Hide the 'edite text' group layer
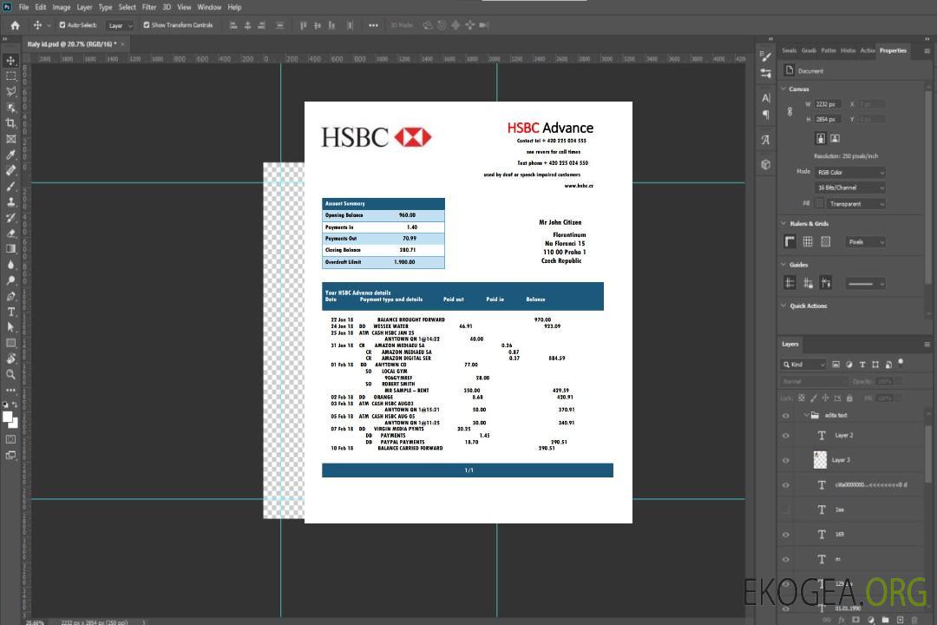Screen dimensions: 937x625 click(x=786, y=415)
